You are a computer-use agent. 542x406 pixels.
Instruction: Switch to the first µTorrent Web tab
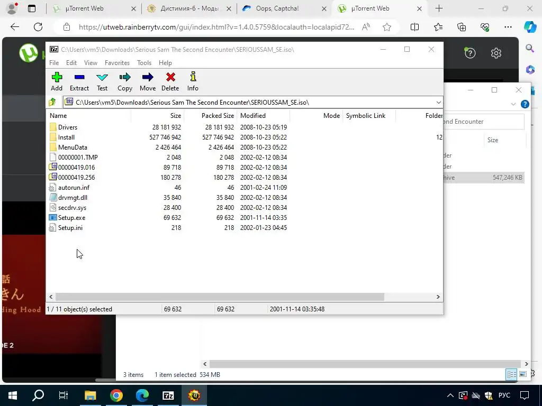point(94,8)
